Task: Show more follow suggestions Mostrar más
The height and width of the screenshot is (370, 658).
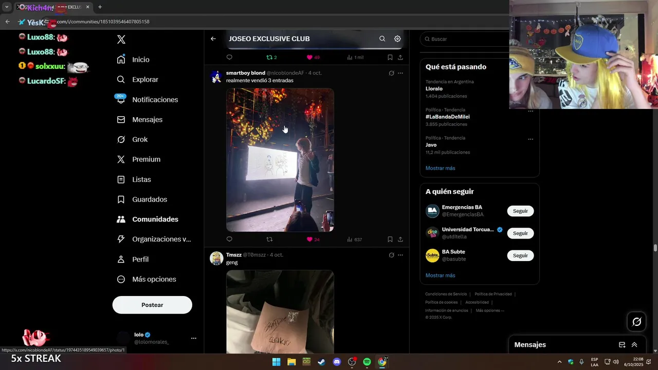Action: [x=440, y=275]
